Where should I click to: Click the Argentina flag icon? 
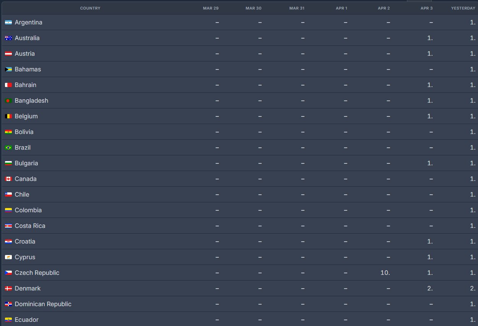[8, 23]
